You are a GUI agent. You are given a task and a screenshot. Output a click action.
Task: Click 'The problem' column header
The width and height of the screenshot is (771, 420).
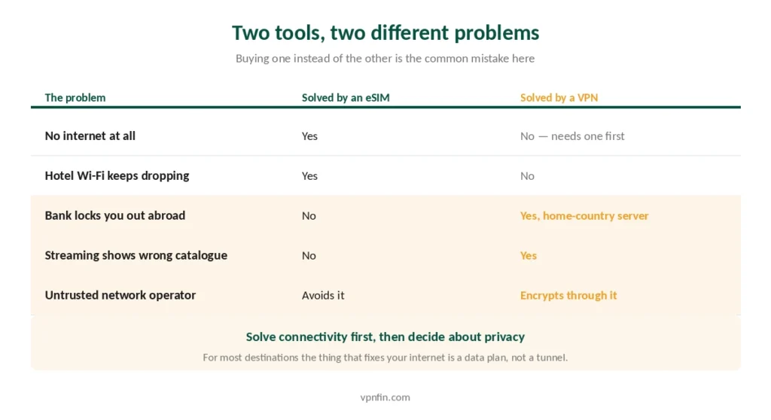coord(75,97)
